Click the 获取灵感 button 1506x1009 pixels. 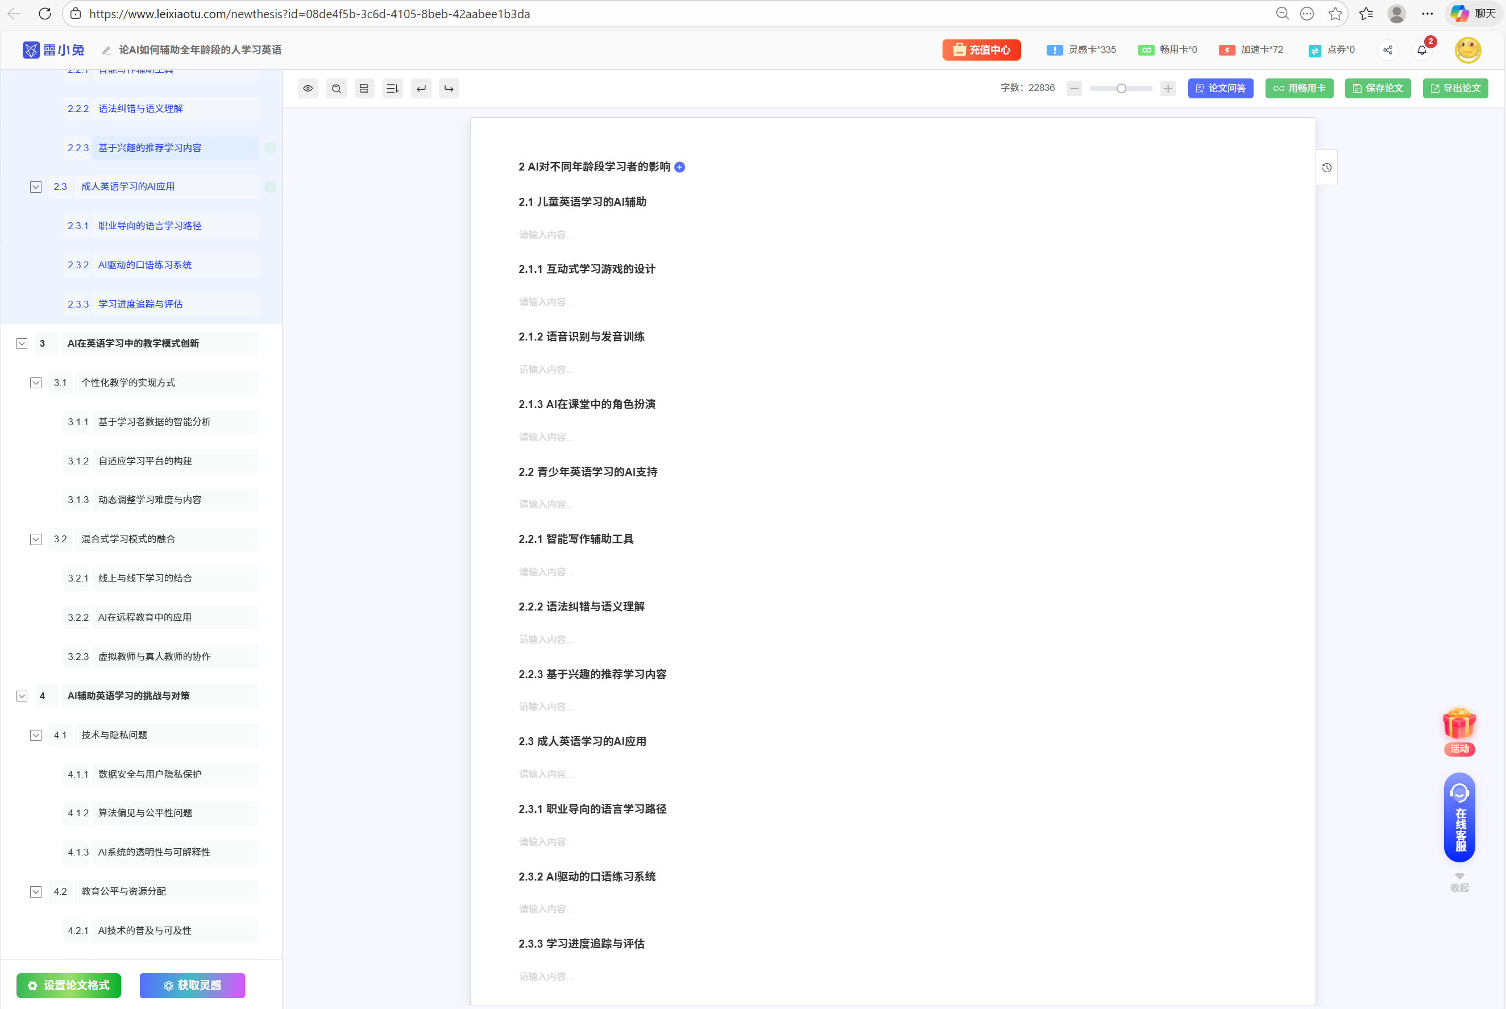pos(192,985)
